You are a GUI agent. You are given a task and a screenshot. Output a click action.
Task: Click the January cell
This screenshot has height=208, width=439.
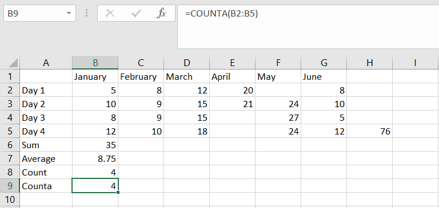[x=95, y=76]
